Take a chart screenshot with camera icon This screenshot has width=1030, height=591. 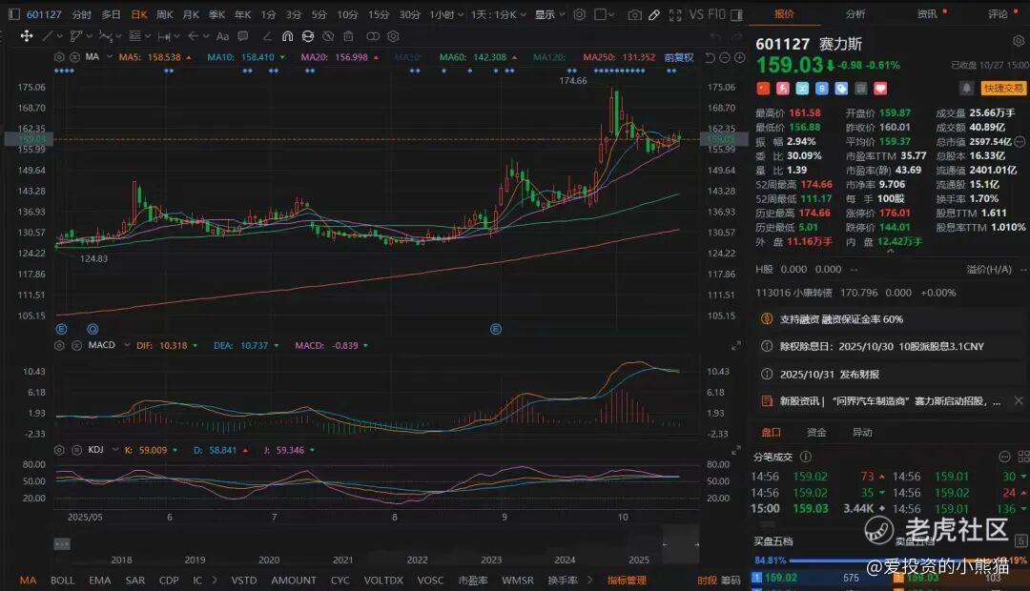point(634,14)
